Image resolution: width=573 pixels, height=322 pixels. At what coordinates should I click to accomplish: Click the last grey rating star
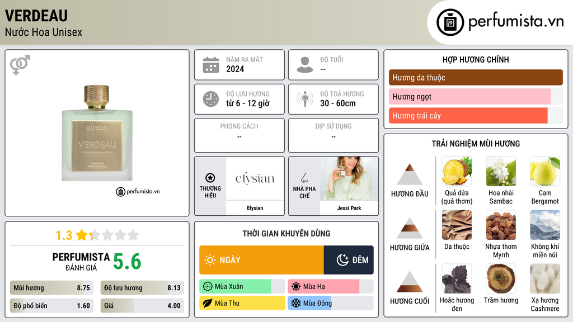point(133,235)
